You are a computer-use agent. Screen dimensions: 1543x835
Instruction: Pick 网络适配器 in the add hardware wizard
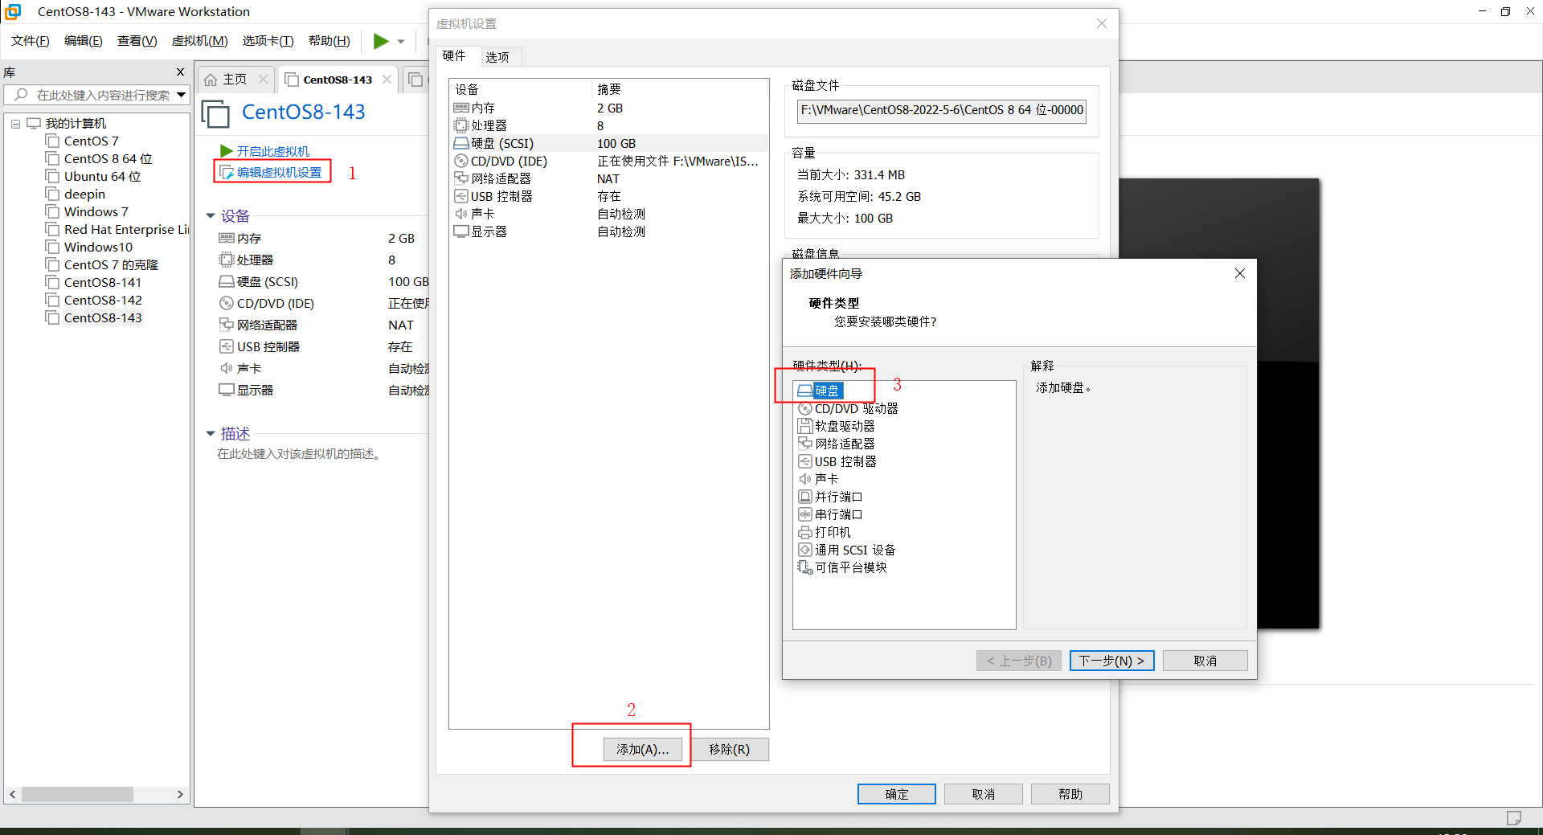(x=837, y=444)
